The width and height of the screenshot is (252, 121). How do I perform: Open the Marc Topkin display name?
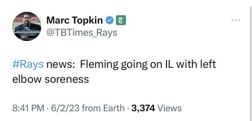coord(75,20)
